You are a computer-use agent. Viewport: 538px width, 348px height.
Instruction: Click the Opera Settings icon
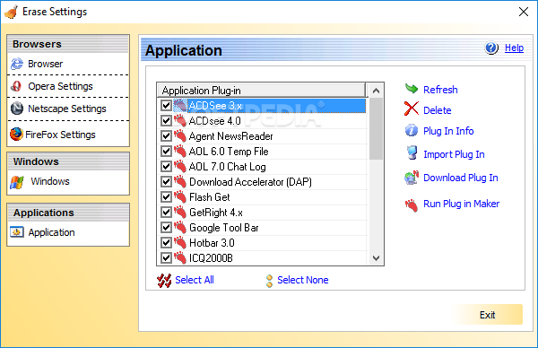16,86
